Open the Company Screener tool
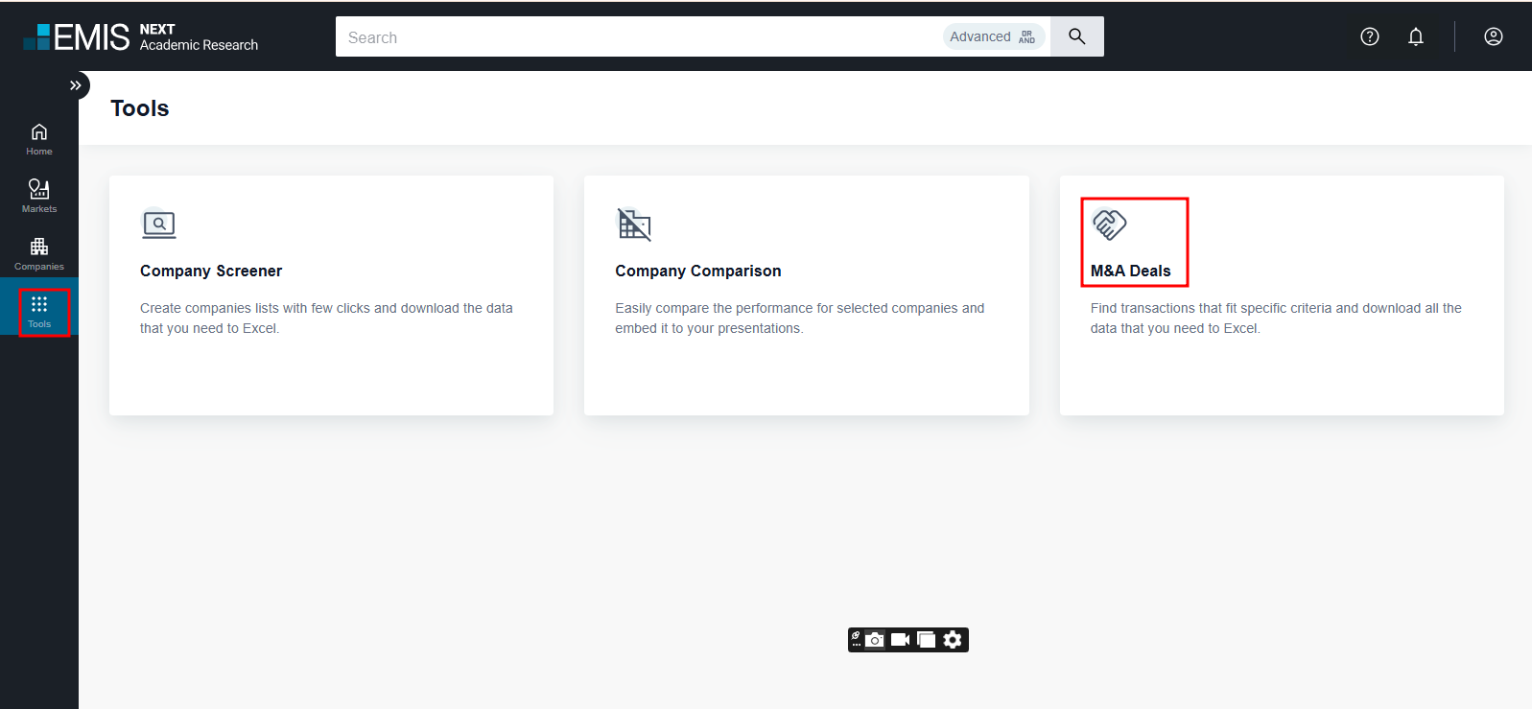The width and height of the screenshot is (1532, 709). (x=211, y=272)
